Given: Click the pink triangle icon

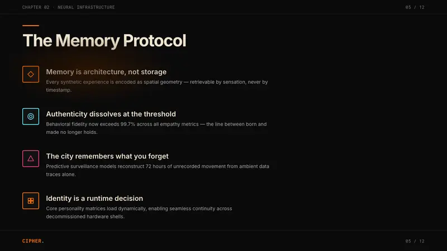Looking at the screenshot, I should [x=31, y=158].
